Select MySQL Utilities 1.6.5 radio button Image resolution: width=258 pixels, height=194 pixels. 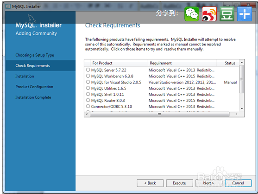pyautogui.click(x=88, y=88)
